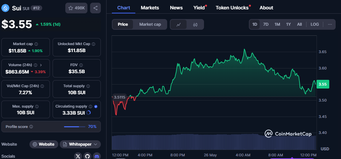Switch to line chart view icon
Viewport: 341px width, 159px height.
[x=179, y=24]
